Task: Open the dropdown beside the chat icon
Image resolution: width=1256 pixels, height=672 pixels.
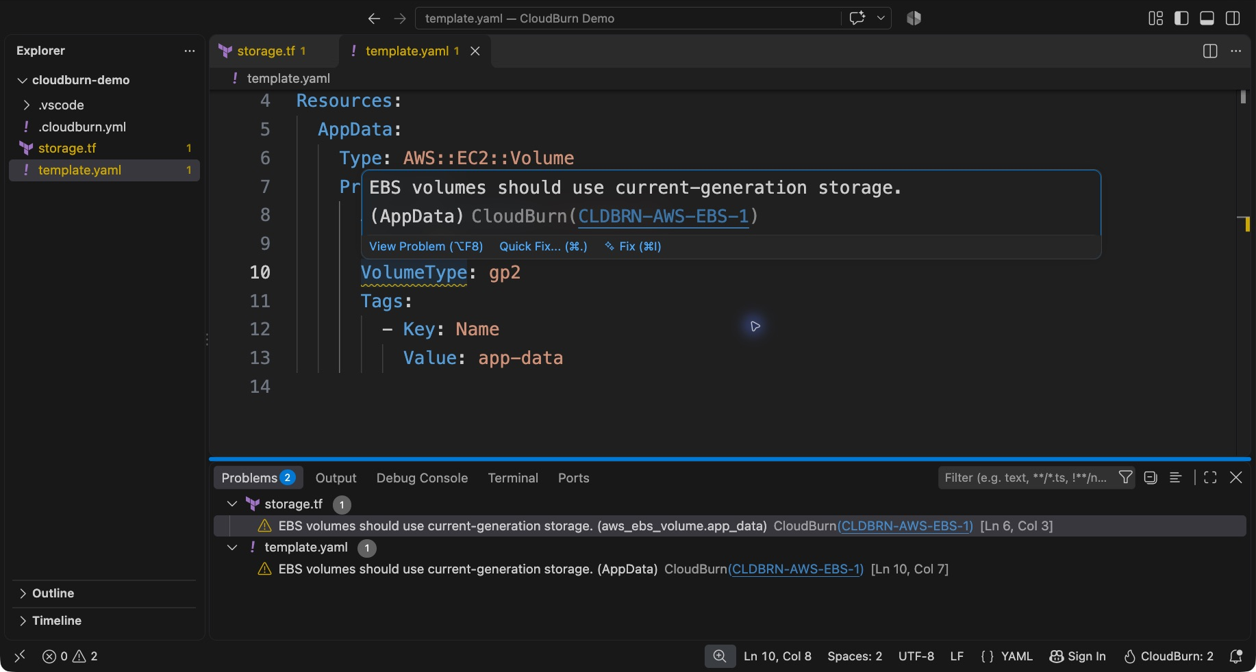Action: pyautogui.click(x=881, y=18)
